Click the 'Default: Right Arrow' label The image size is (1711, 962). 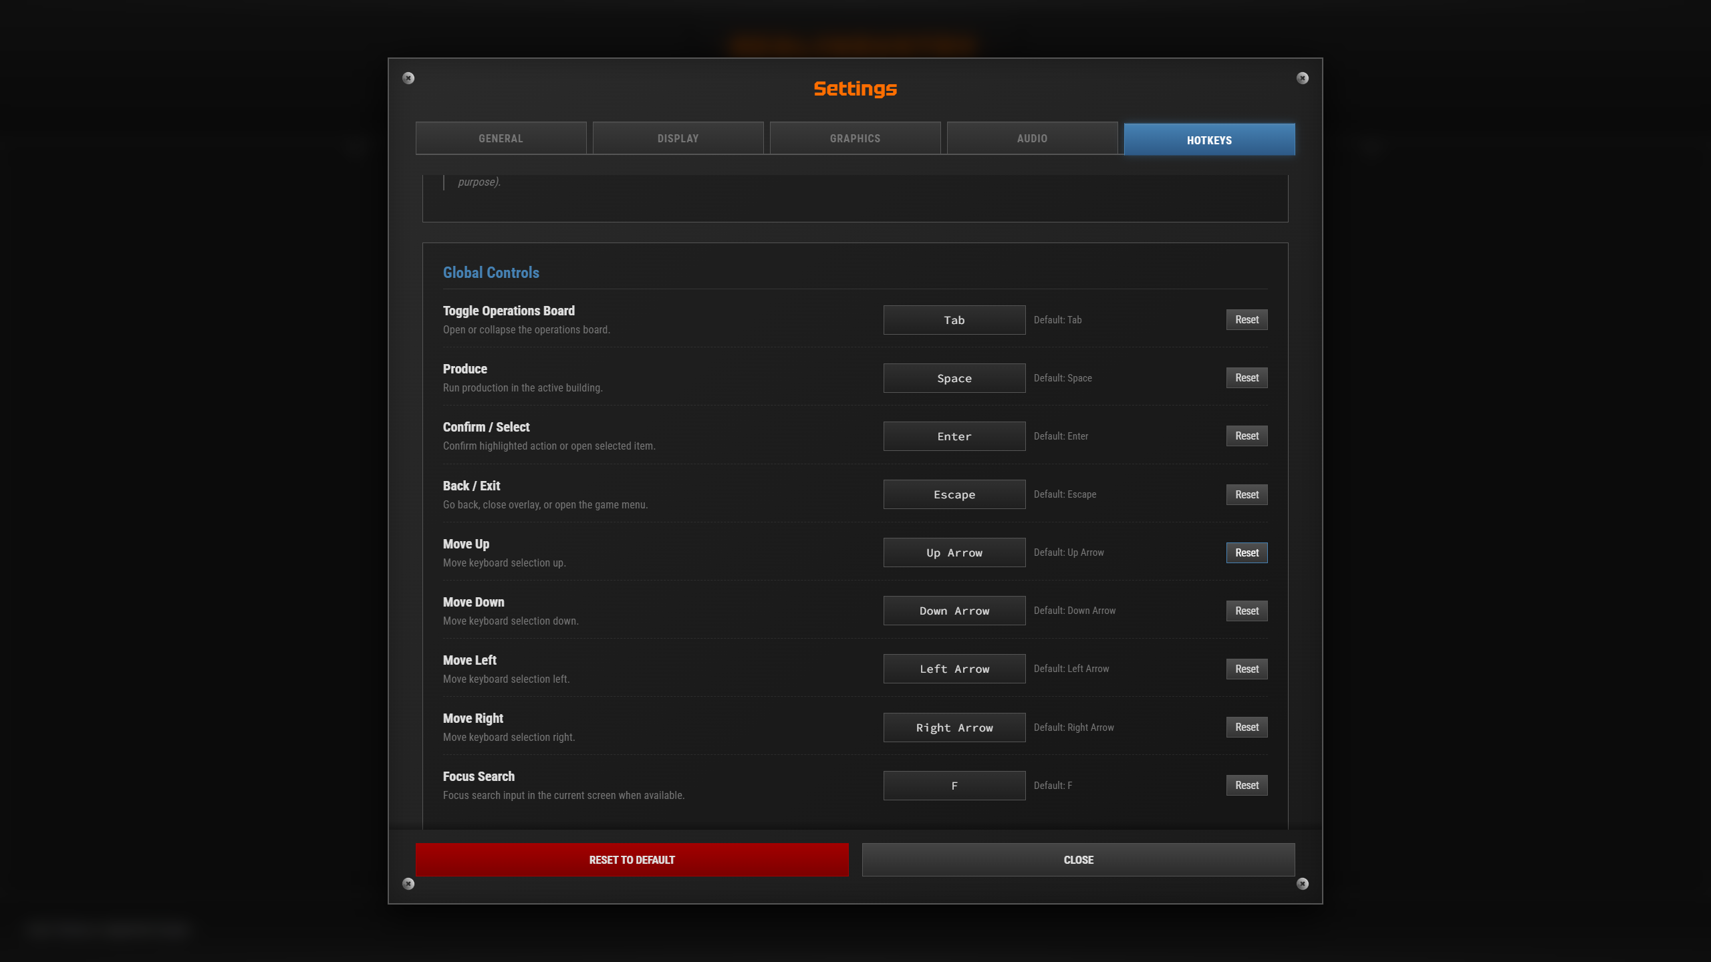click(1074, 728)
